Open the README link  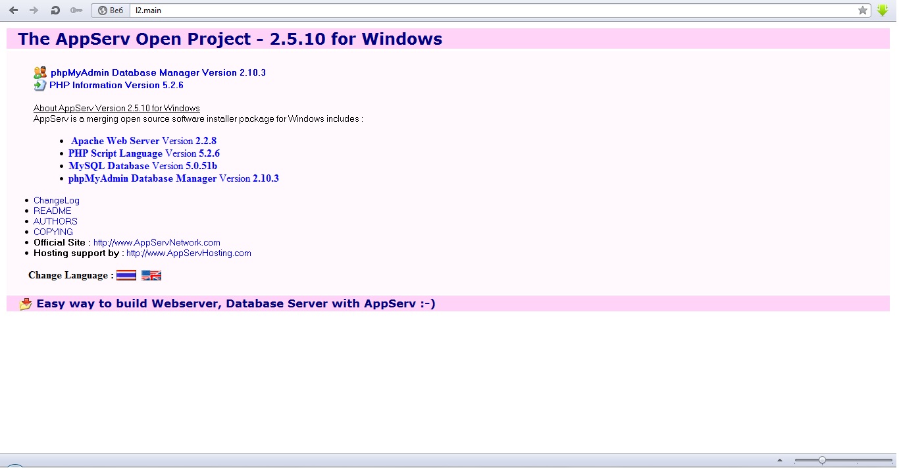[53, 211]
